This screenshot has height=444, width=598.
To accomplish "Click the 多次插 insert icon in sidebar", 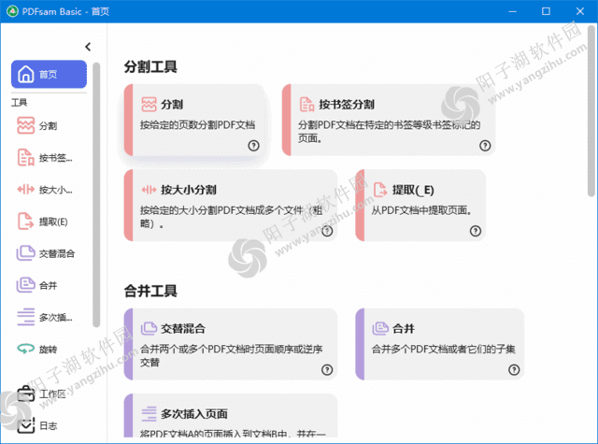I will (x=25, y=317).
